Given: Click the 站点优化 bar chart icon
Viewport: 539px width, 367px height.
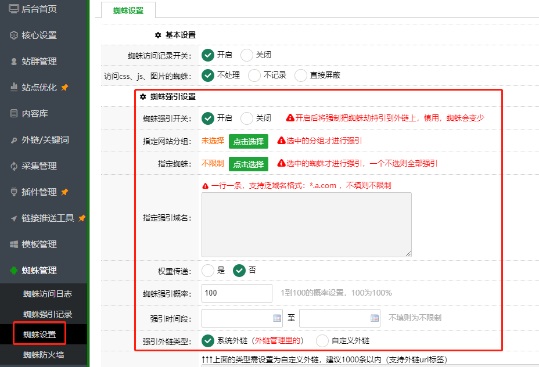Looking at the screenshot, I should tap(14, 87).
